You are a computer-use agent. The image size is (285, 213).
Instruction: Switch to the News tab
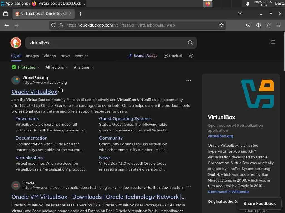[x=65, y=56]
